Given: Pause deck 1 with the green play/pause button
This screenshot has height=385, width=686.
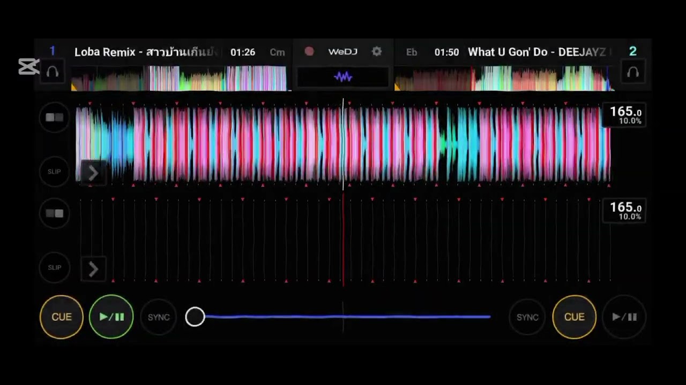Looking at the screenshot, I should [x=111, y=317].
